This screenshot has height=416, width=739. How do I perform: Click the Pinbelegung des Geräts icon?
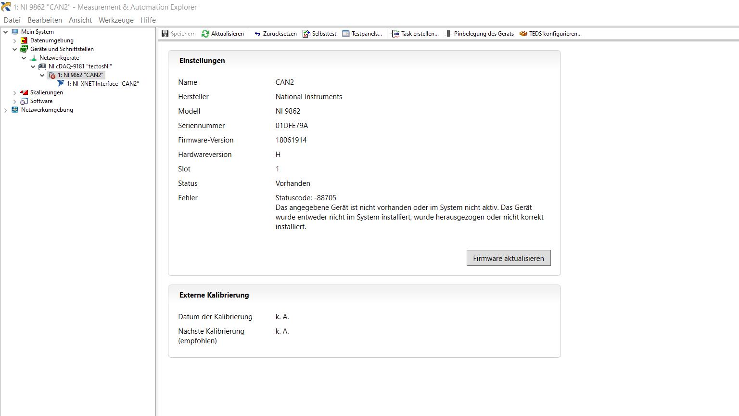(448, 34)
